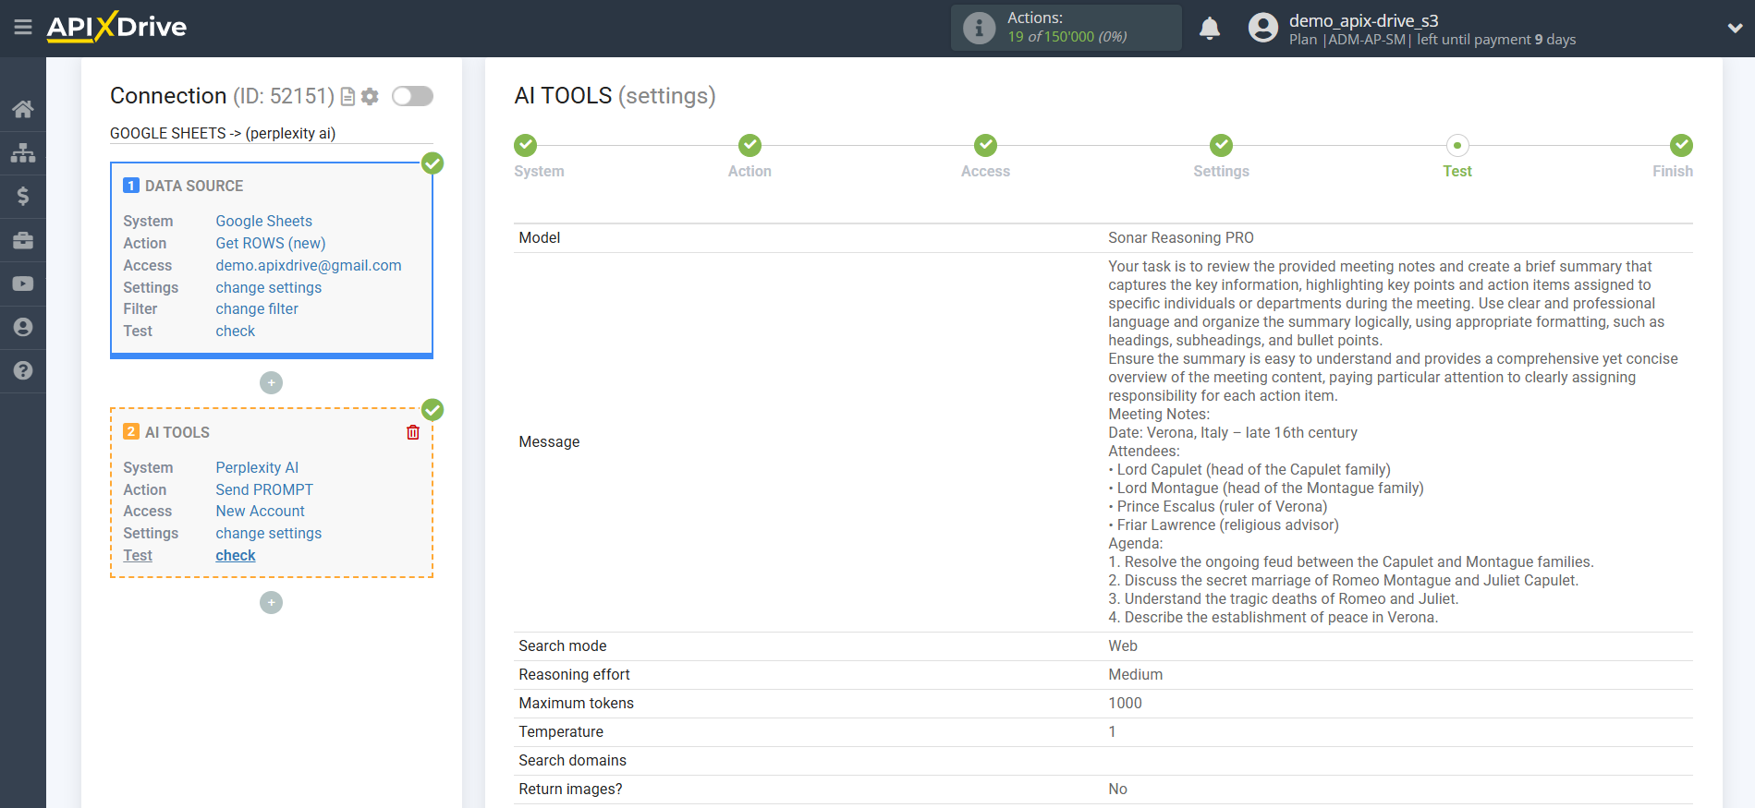Screen dimensions: 1755x808
Task: Open the Send PROMPT action link
Action: (264, 489)
